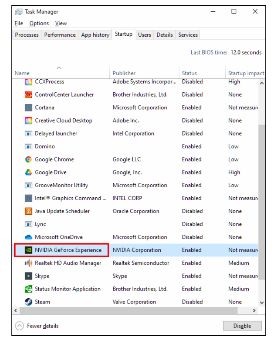Select the Brother ControlCenter Launcher icon
Viewport: 278px width, 341px height.
tap(28, 95)
